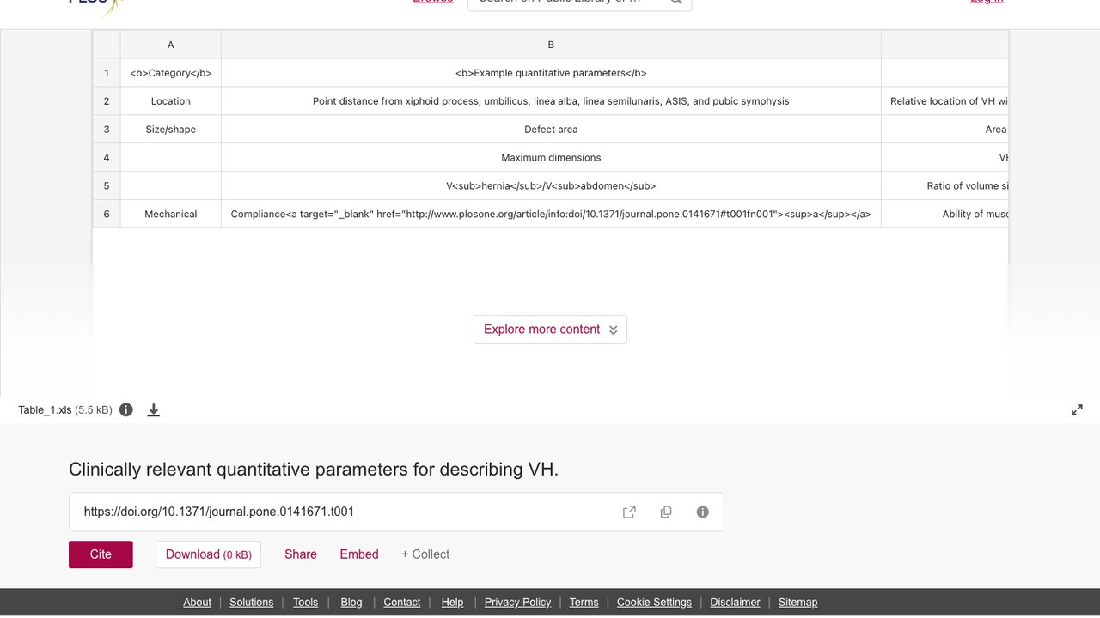Screen dimensions: 1100x618
Task: Open the Disclaimer footer link
Action: tap(735, 603)
